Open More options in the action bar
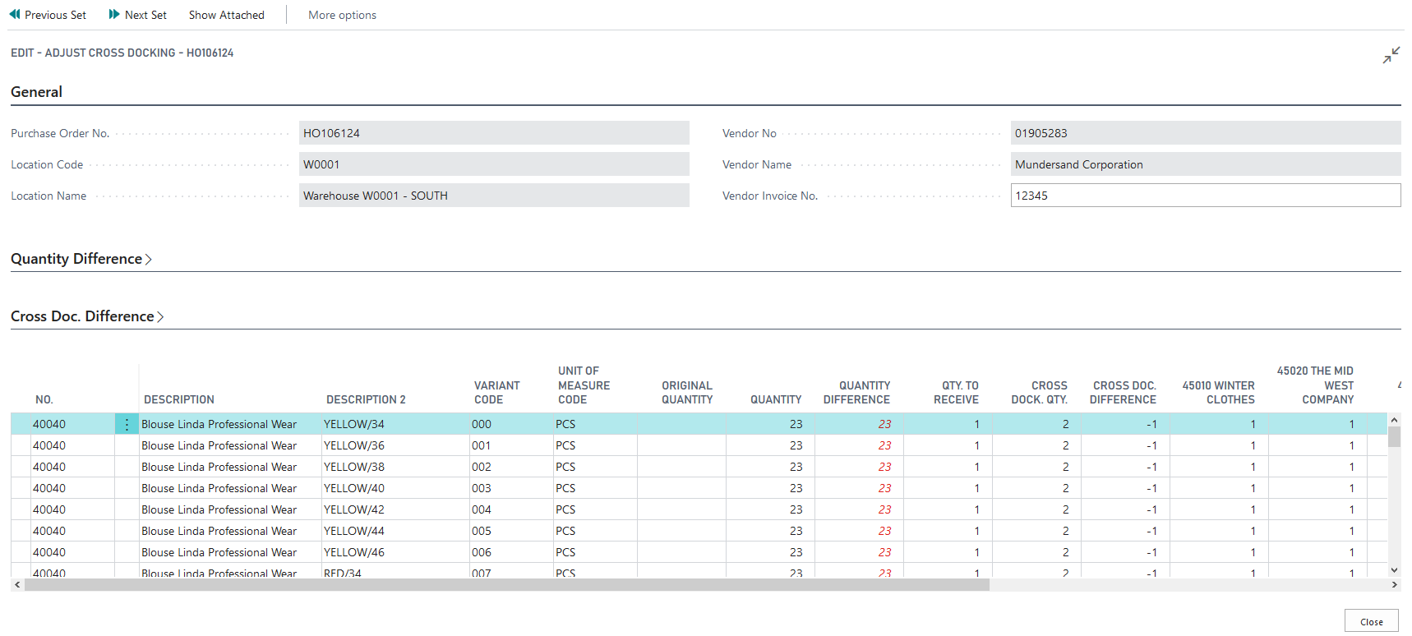This screenshot has height=636, width=1412. coord(342,15)
